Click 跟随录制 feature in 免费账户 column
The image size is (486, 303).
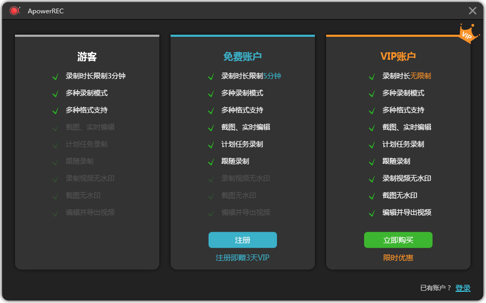[x=235, y=161]
